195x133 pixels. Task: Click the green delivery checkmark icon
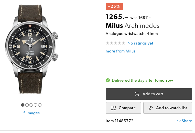[x=108, y=80]
